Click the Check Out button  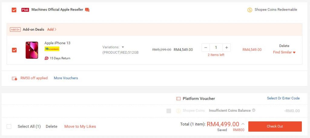pos(275,126)
